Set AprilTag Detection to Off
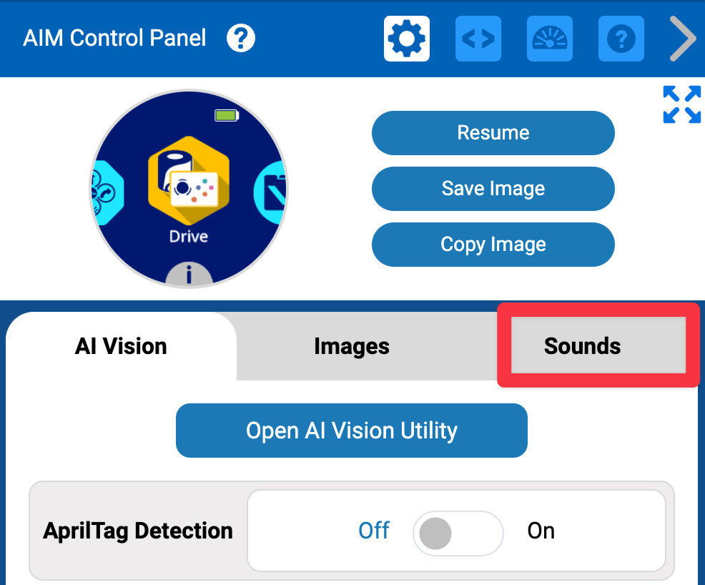705x585 pixels. point(374,531)
